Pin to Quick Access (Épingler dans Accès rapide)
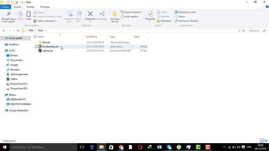This screenshot has height=151, width=269. coord(8,17)
